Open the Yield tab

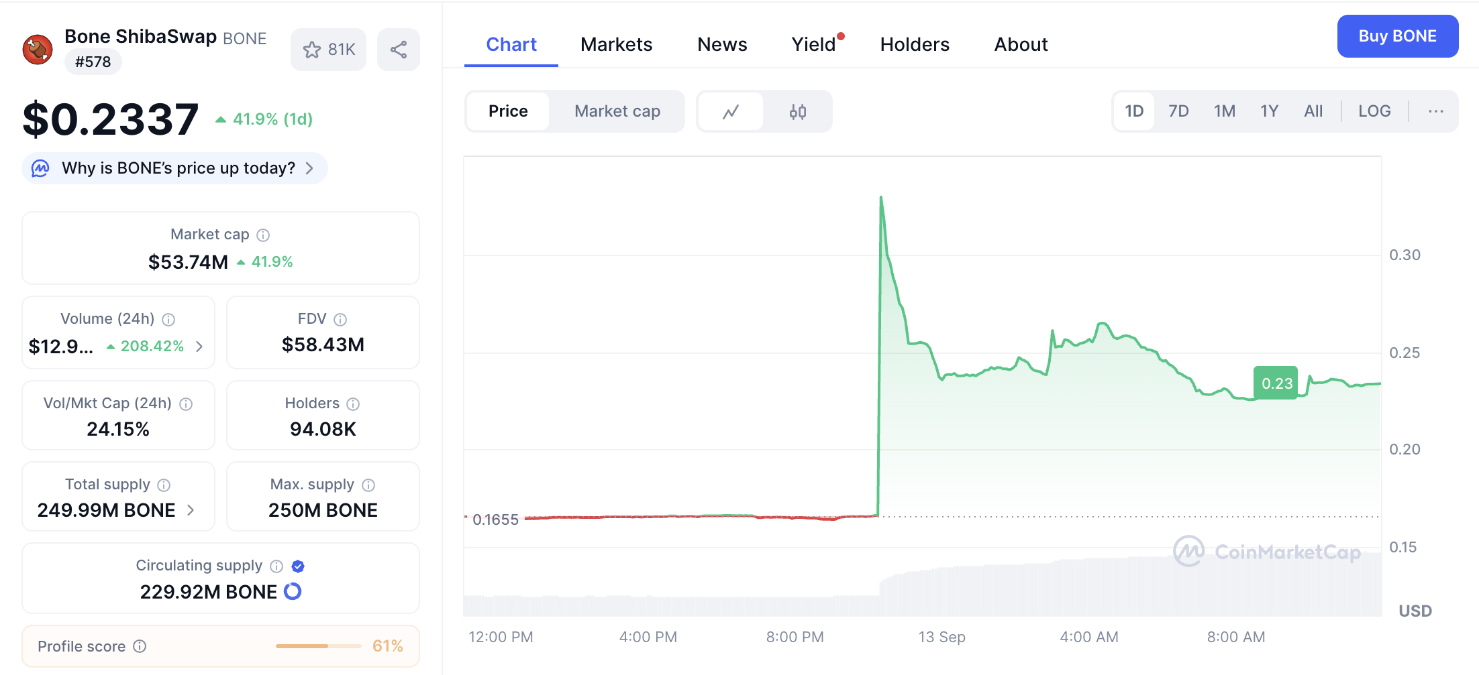pos(814,44)
